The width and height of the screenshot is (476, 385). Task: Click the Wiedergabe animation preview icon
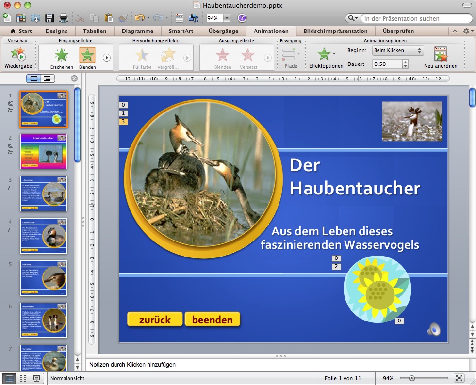[x=18, y=54]
